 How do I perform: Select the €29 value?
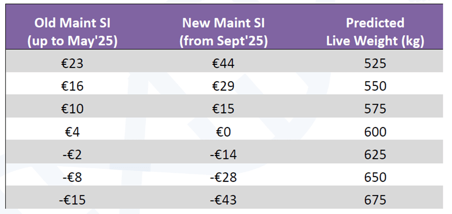pyautogui.click(x=223, y=86)
